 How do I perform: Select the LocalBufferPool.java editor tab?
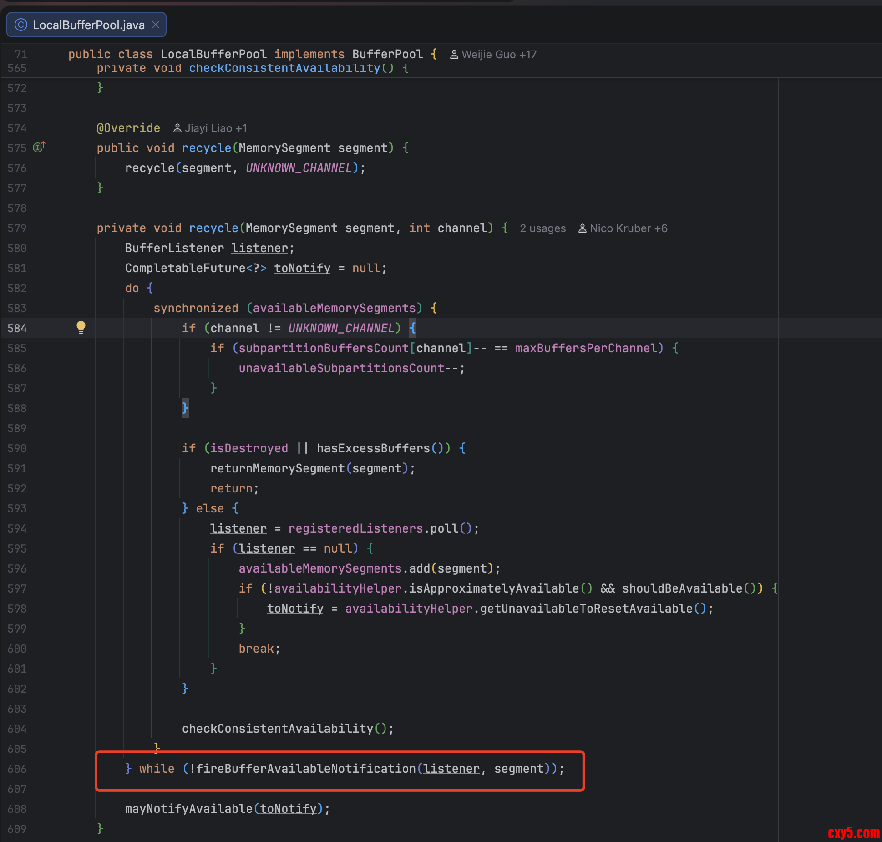point(88,25)
